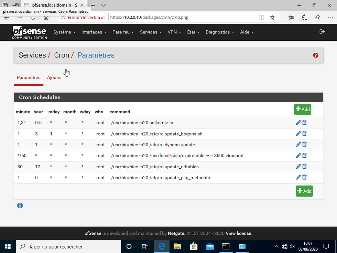
Task: Open Cortana circle on taskbar
Action: click(x=129, y=246)
